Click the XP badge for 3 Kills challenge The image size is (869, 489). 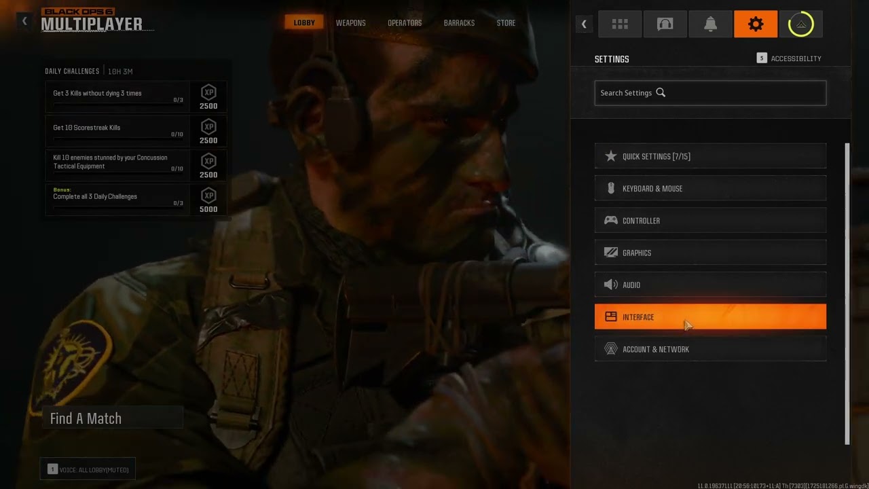208,92
